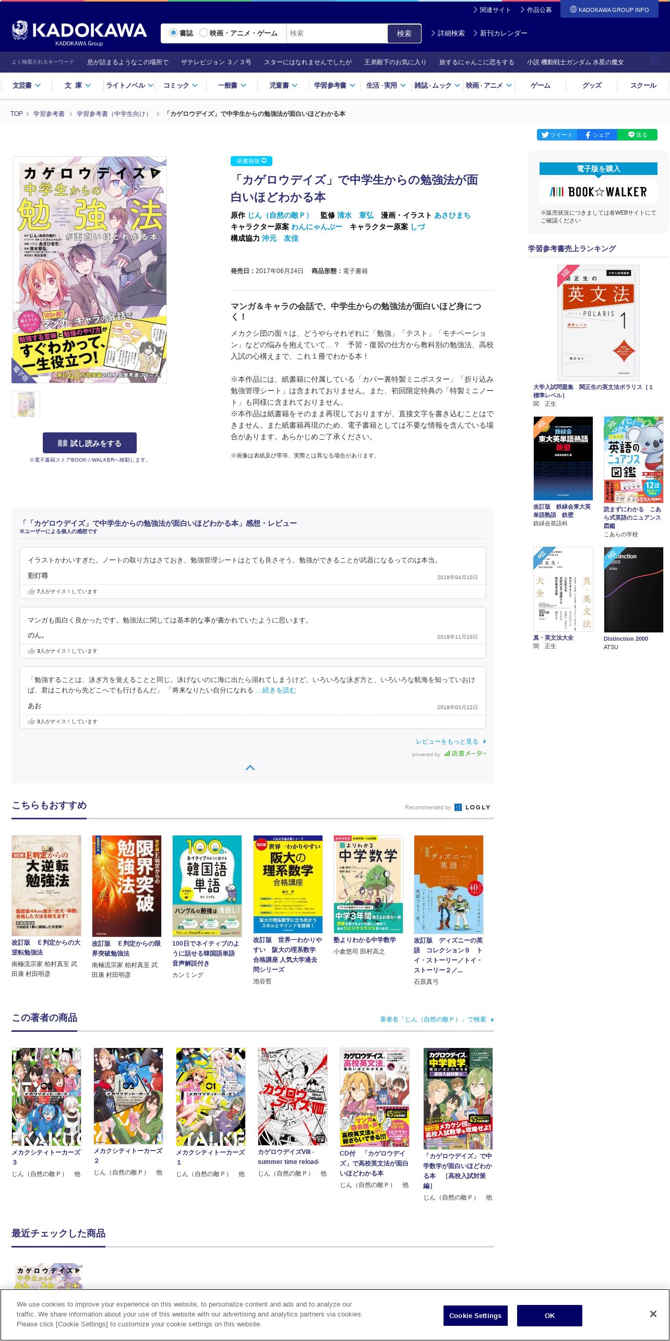Accept cookies with OK button

coord(549,1315)
